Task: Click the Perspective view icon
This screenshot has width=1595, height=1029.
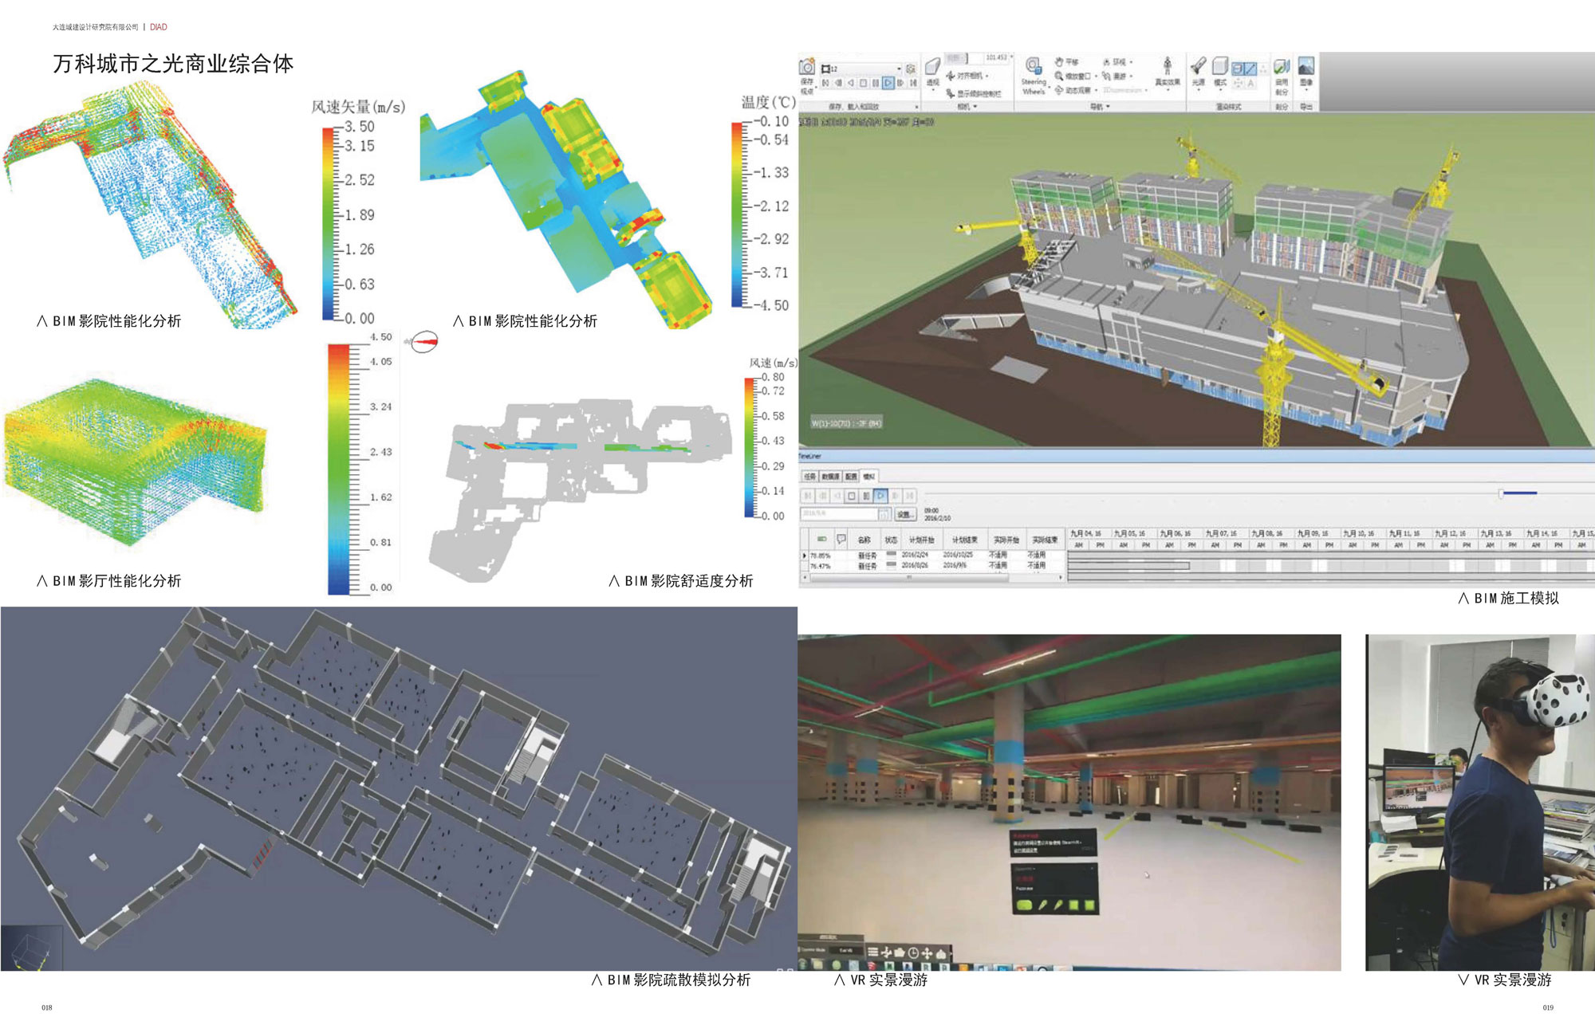Action: pos(932,67)
